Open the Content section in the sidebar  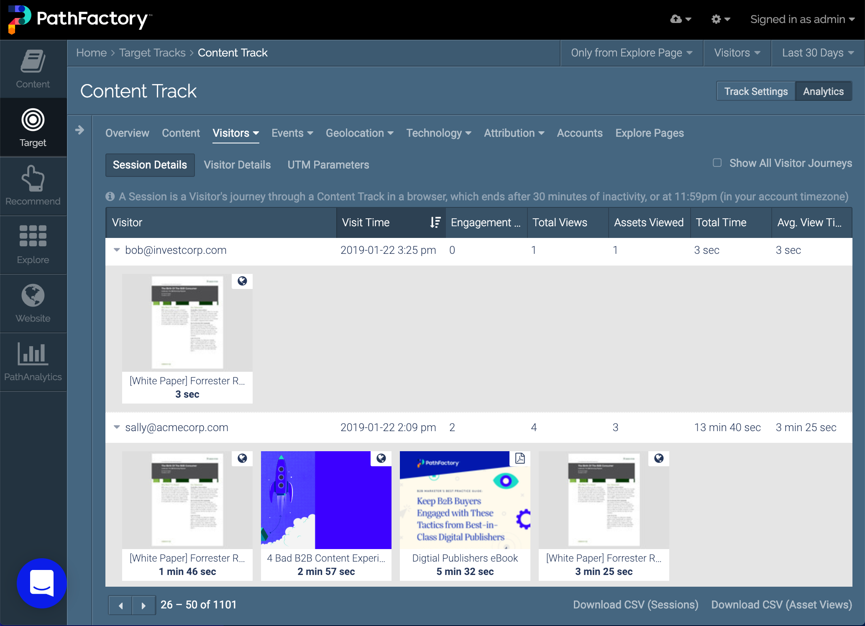click(33, 69)
